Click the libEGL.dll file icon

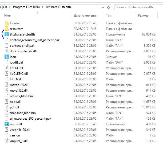tap(7, 68)
